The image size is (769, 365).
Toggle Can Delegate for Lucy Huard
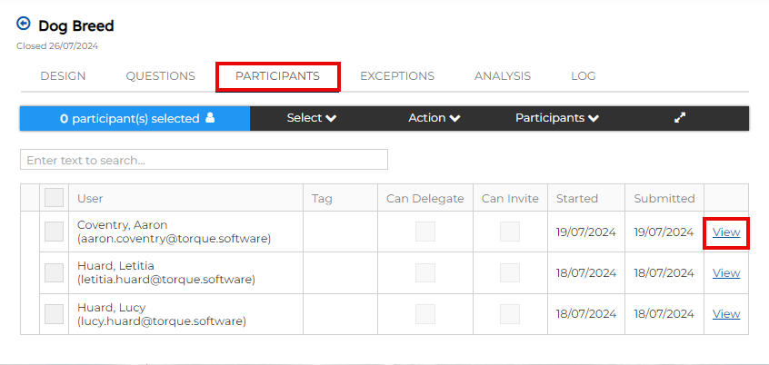click(x=425, y=314)
